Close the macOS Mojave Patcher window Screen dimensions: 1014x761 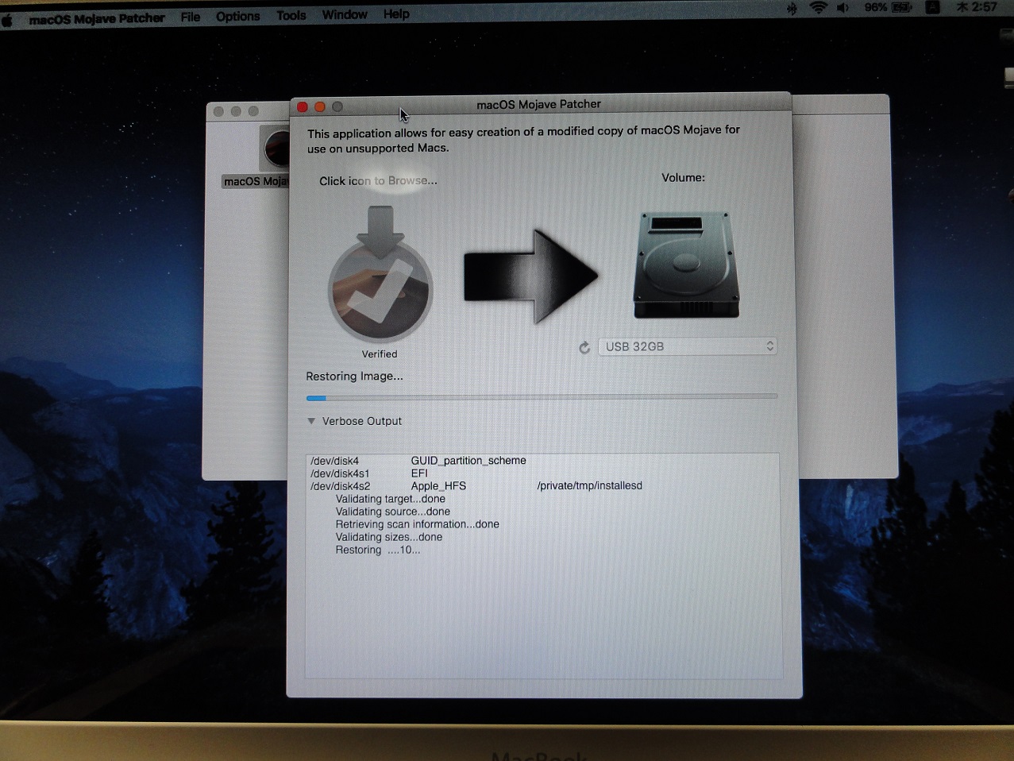tap(303, 106)
